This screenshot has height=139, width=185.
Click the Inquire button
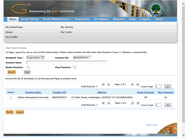pyautogui.click(x=20, y=112)
